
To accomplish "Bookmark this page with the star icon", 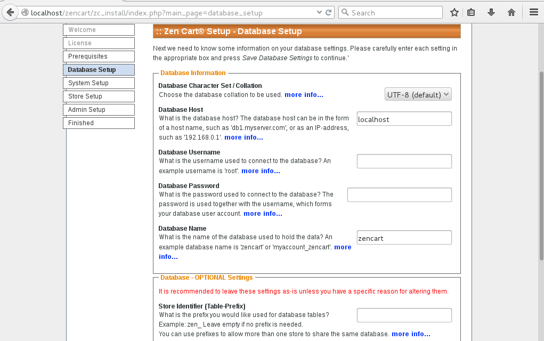I will tap(454, 13).
